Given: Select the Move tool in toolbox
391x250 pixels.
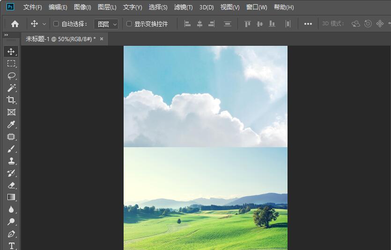Looking at the screenshot, I should (11, 51).
